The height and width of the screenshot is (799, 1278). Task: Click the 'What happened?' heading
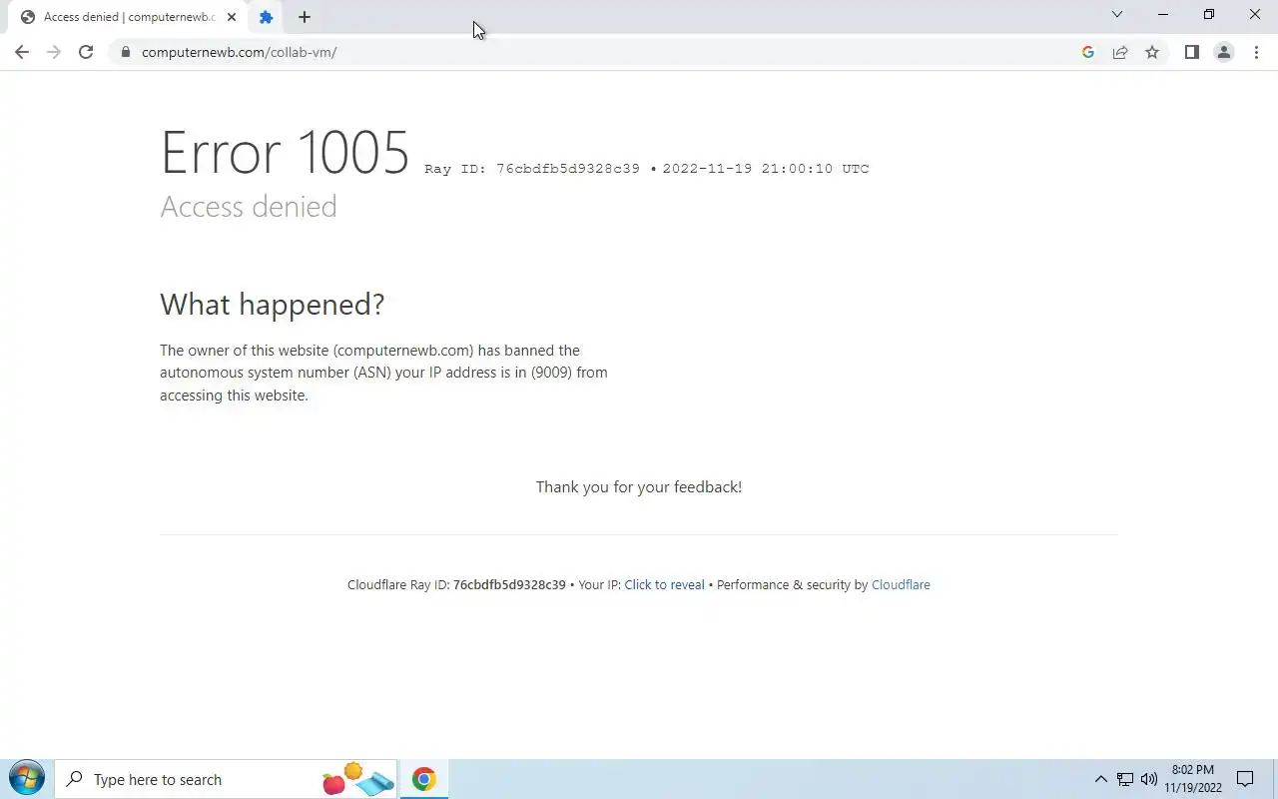click(272, 305)
